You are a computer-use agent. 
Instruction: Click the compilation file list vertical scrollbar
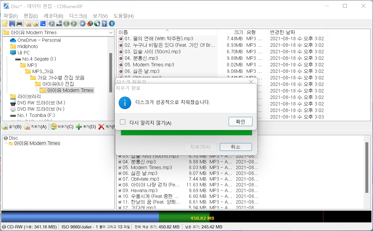tap(367, 168)
